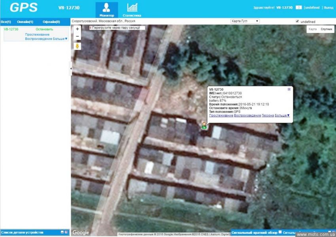The image size is (336, 237).
Task: Click the green device marker on map
Action: (x=204, y=126)
